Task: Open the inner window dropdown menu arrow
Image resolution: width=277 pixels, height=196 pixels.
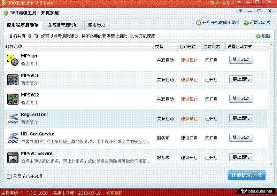Action: click(x=241, y=11)
